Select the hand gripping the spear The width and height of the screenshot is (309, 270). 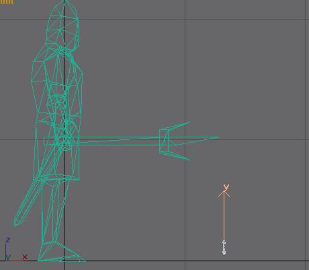(x=65, y=139)
